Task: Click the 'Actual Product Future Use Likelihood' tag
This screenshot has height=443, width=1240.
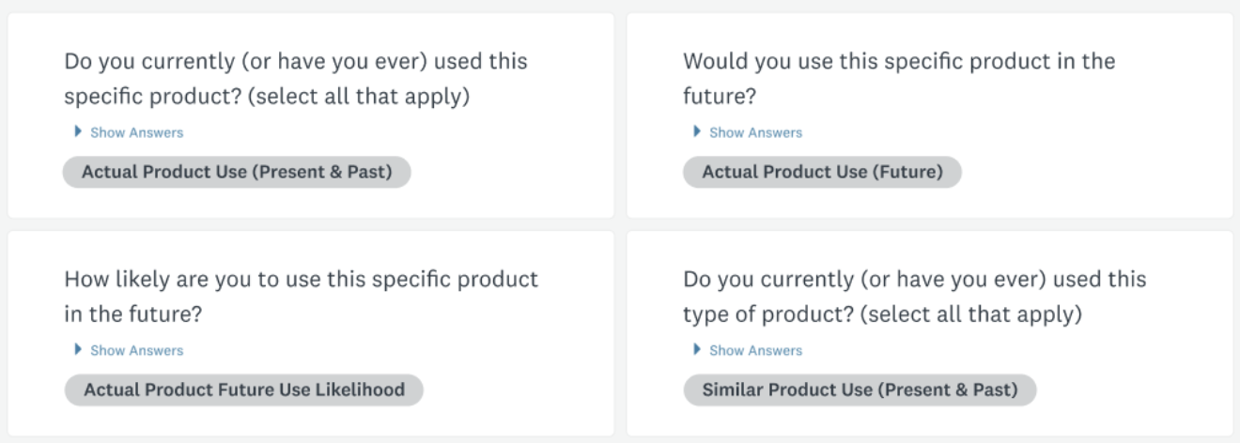Action: pyautogui.click(x=244, y=390)
